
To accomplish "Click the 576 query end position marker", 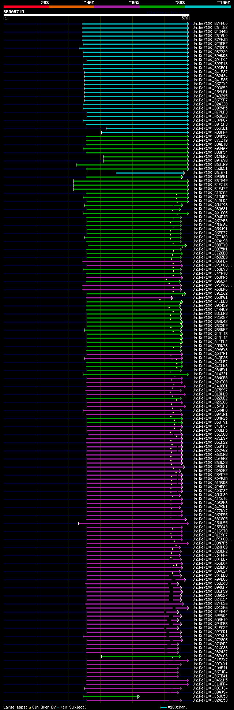I will pos(185,18).
